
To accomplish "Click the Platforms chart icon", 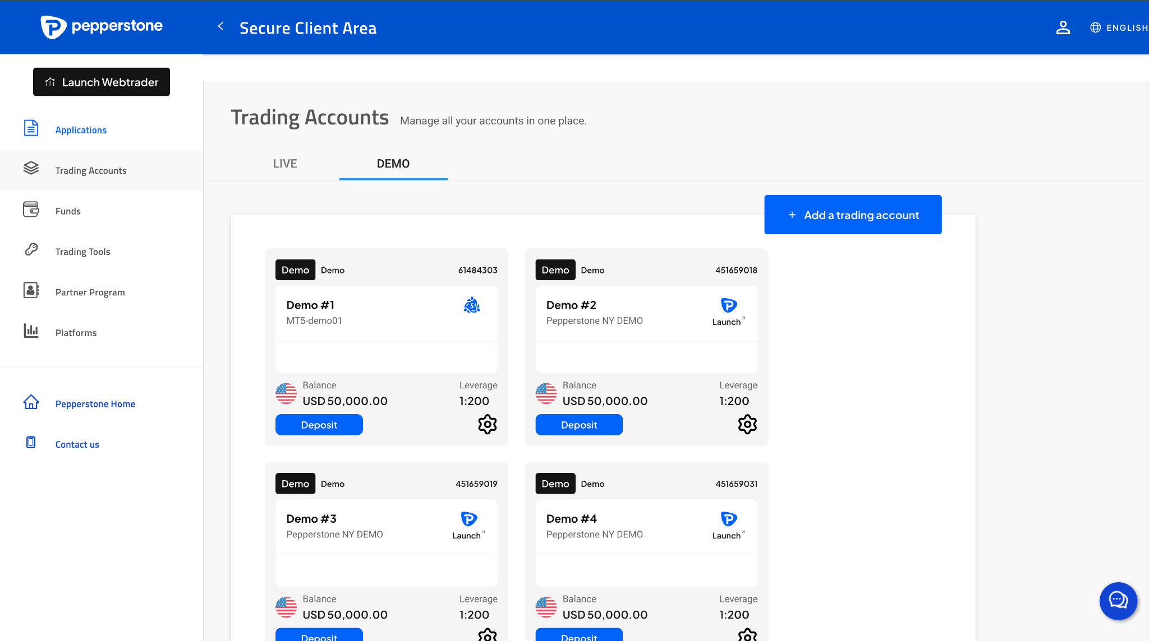I will [31, 331].
